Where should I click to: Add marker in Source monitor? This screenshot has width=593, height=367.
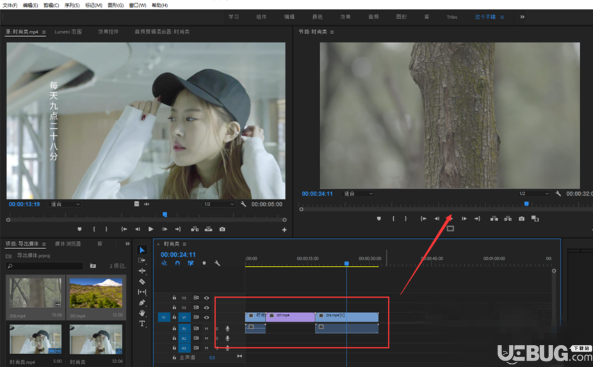(79, 229)
